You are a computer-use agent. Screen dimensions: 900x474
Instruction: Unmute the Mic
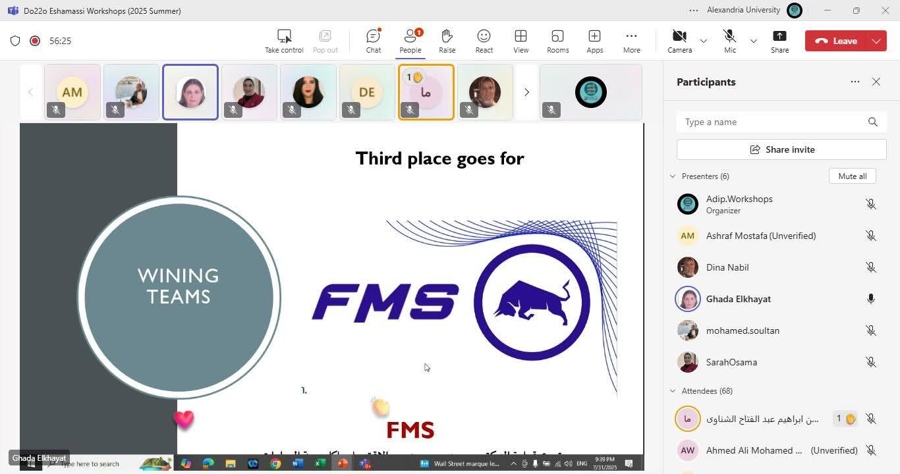coord(729,41)
